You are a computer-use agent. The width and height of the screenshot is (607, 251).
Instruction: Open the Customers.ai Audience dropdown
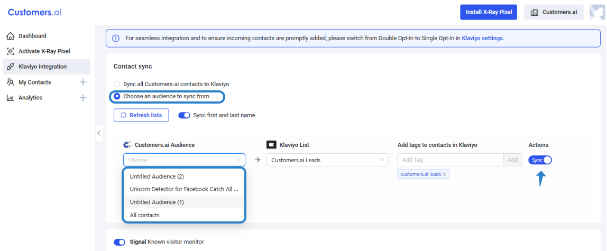184,160
